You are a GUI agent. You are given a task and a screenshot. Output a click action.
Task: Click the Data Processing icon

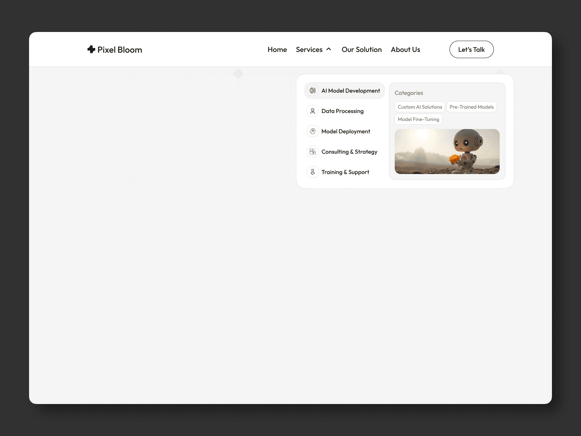(313, 111)
